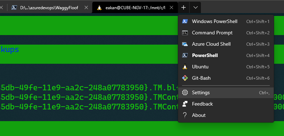The height and width of the screenshot is (136, 284).
Task: Click the Ctrl+Shift+1 shortcut label
Action: point(258,22)
